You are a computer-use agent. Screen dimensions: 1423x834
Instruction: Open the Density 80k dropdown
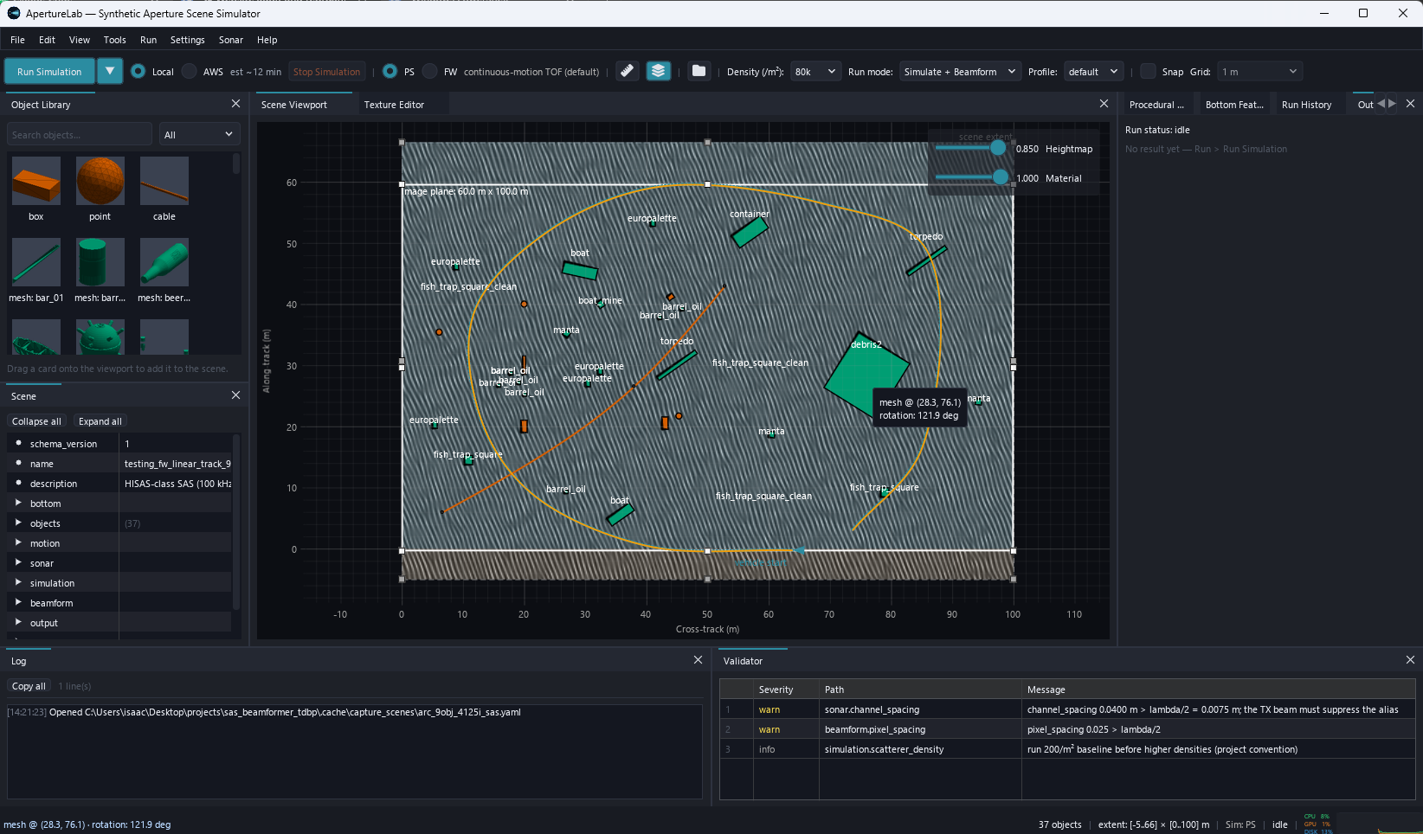(x=815, y=72)
